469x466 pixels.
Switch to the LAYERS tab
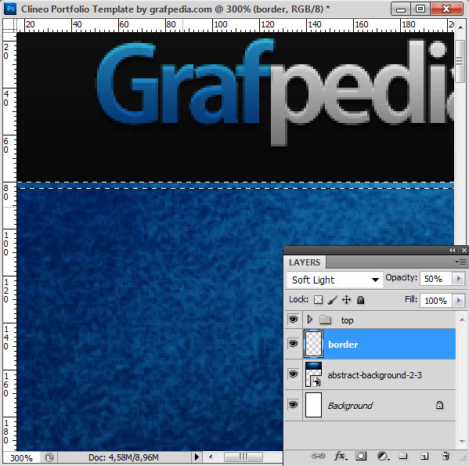tap(305, 262)
